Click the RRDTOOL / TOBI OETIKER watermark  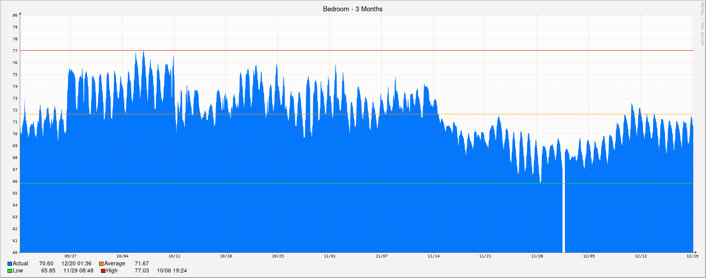[702, 24]
